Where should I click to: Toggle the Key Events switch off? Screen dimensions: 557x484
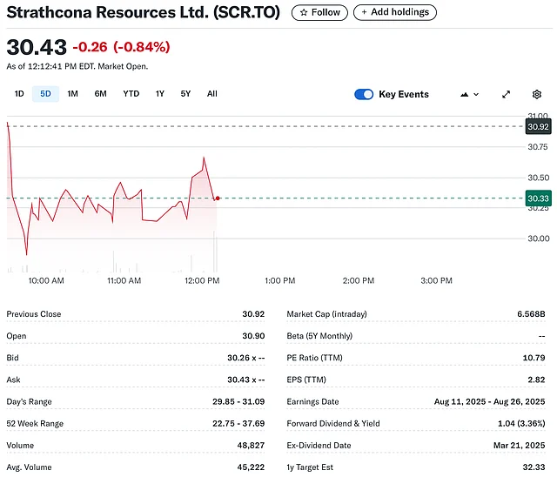click(364, 94)
